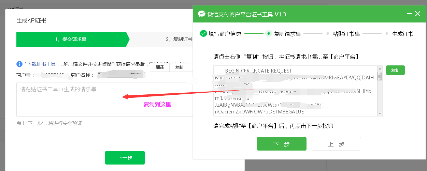Click the -----BEGIN CERTIFICATE REQUEST----- line
This screenshot has width=427, height=171.
point(258,71)
